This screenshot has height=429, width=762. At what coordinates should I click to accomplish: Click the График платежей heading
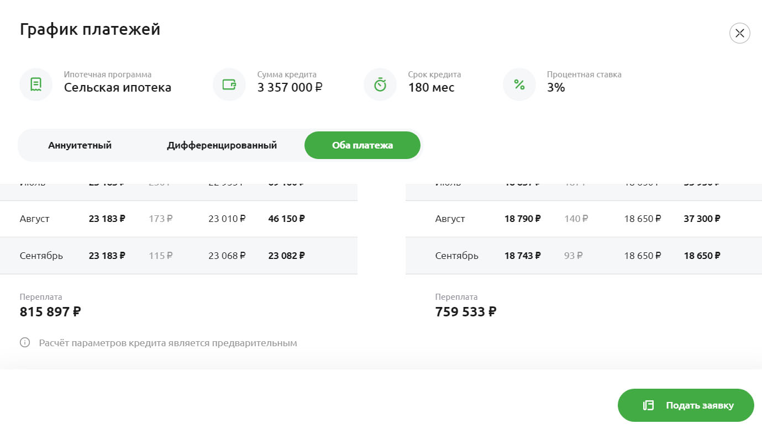click(90, 29)
